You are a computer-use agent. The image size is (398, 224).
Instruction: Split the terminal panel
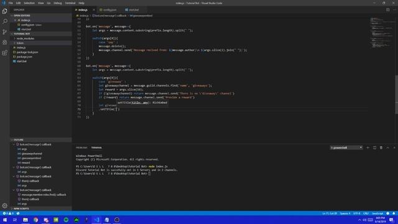click(374, 147)
